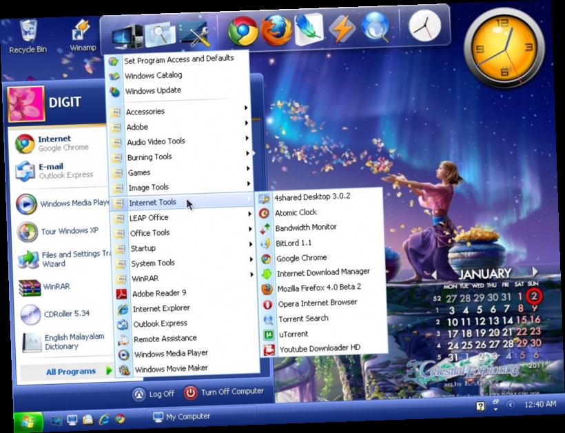Expand the Games folder

point(181,172)
